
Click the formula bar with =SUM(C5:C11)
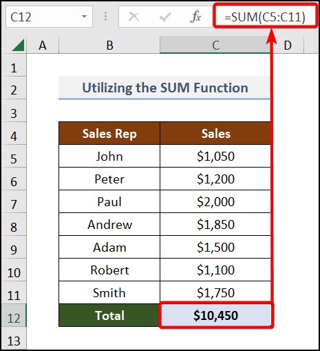265,17
